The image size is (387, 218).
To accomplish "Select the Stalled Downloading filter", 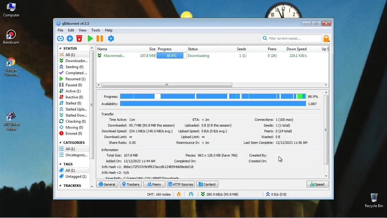I will click(x=73, y=115).
